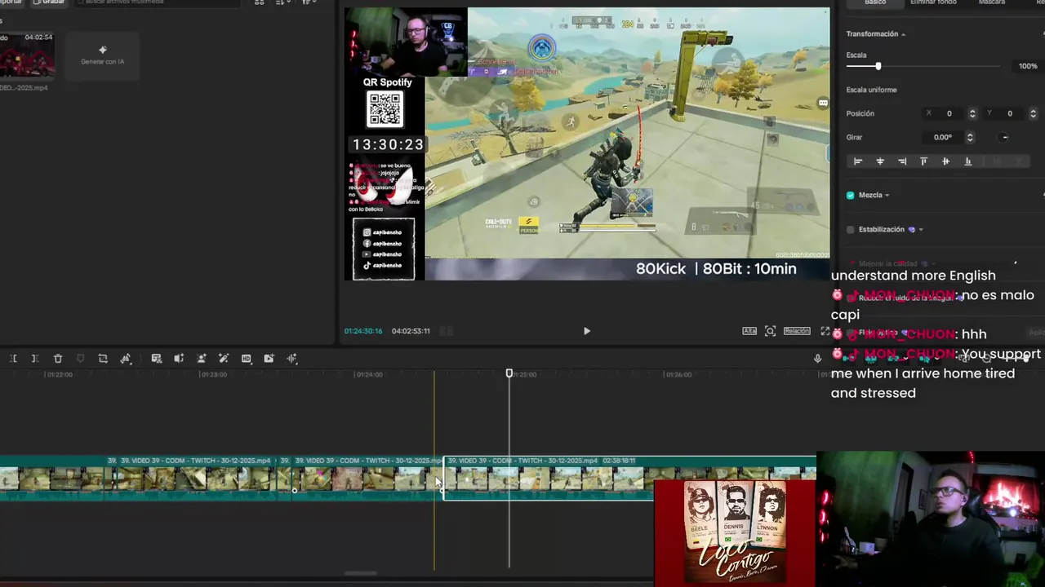Viewport: 1045px width, 587px height.
Task: Align vertical center icon in alignment row
Action: pyautogui.click(x=946, y=161)
